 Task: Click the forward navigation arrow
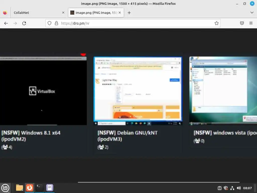pyautogui.click(x=15, y=23)
